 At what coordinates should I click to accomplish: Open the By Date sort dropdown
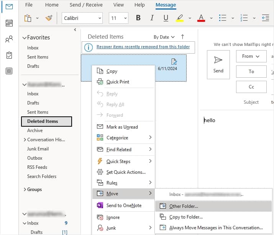(164, 37)
